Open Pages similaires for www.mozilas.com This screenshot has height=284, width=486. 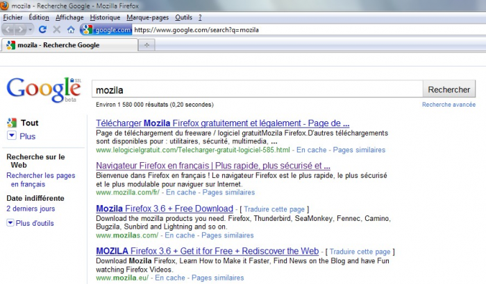click(x=227, y=235)
